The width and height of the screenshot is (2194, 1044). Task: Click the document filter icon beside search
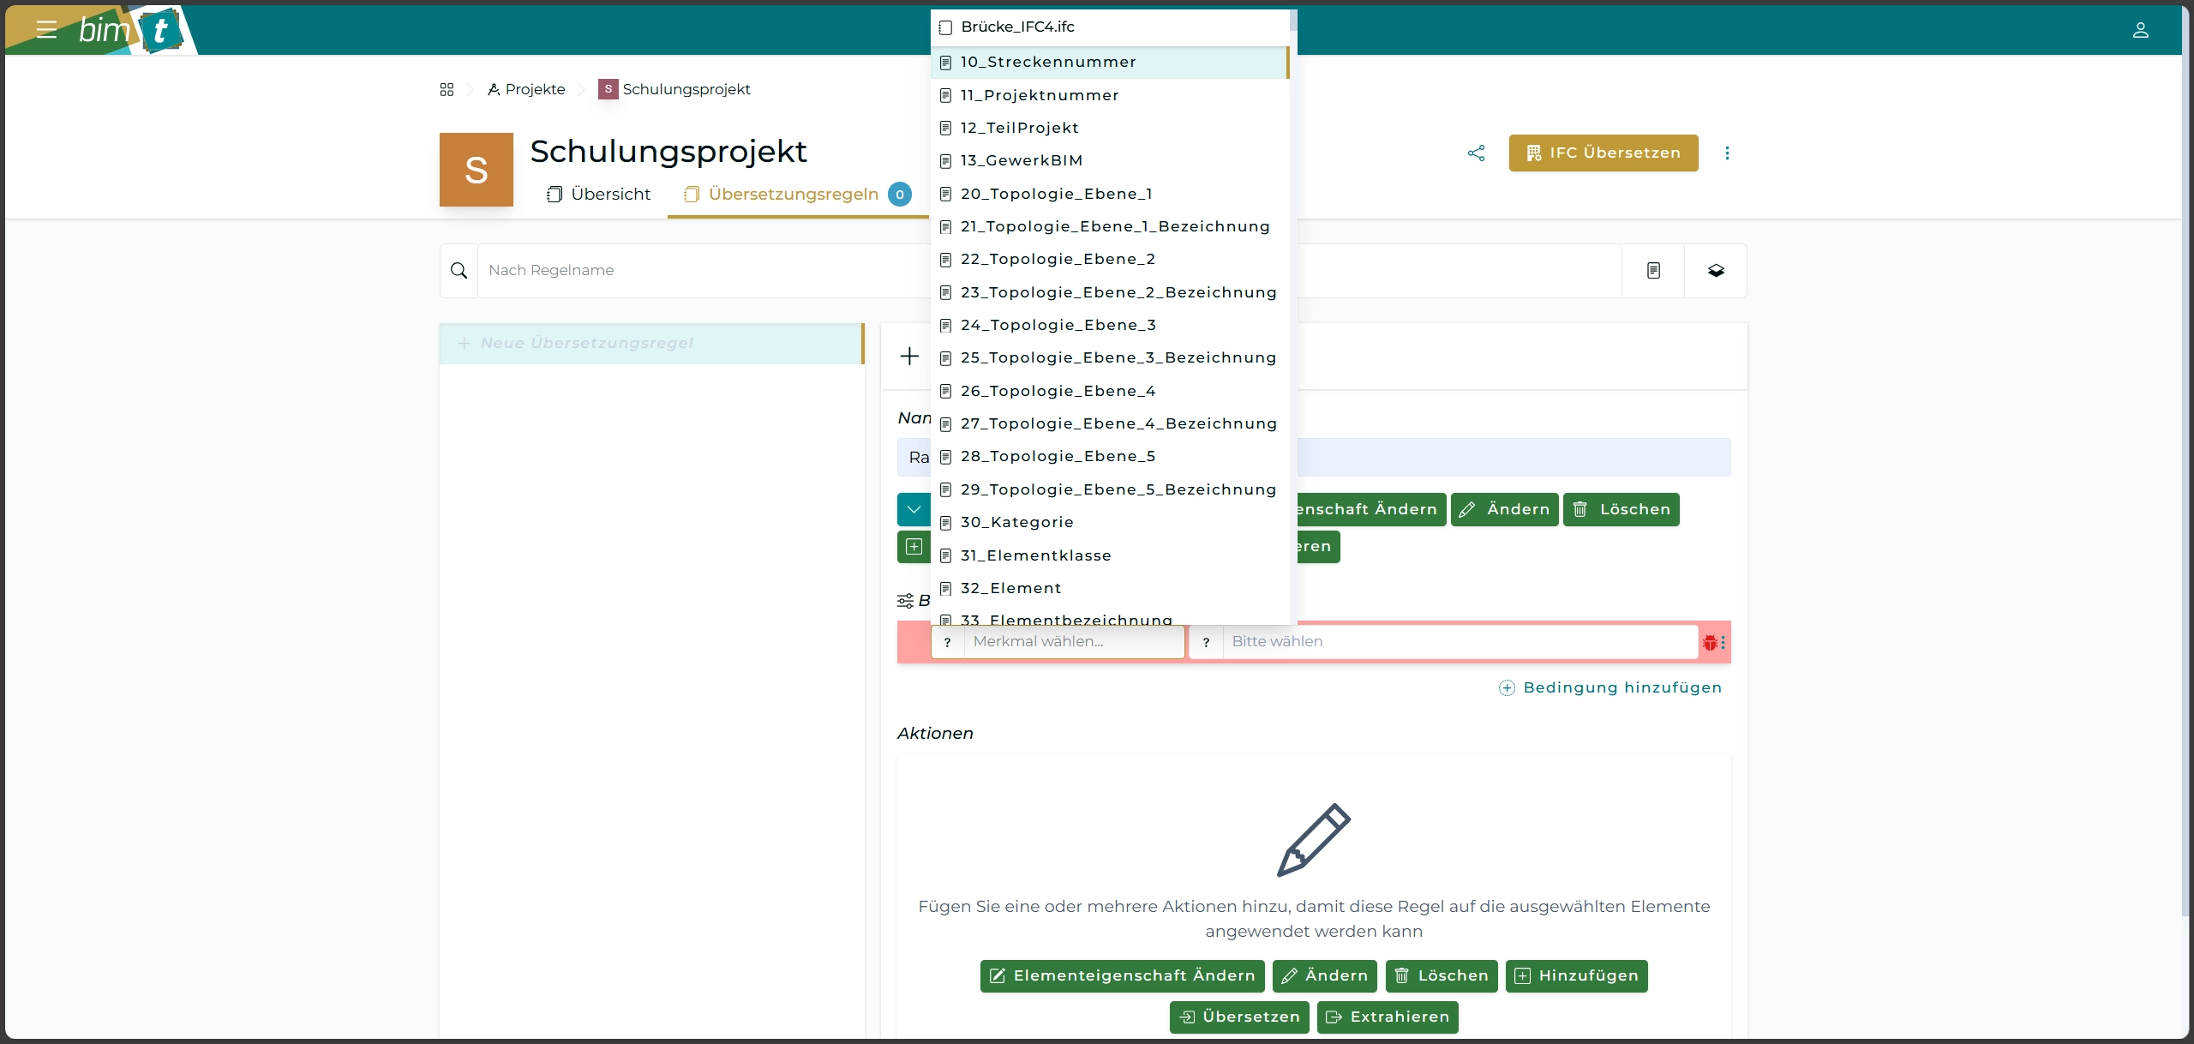(1653, 271)
